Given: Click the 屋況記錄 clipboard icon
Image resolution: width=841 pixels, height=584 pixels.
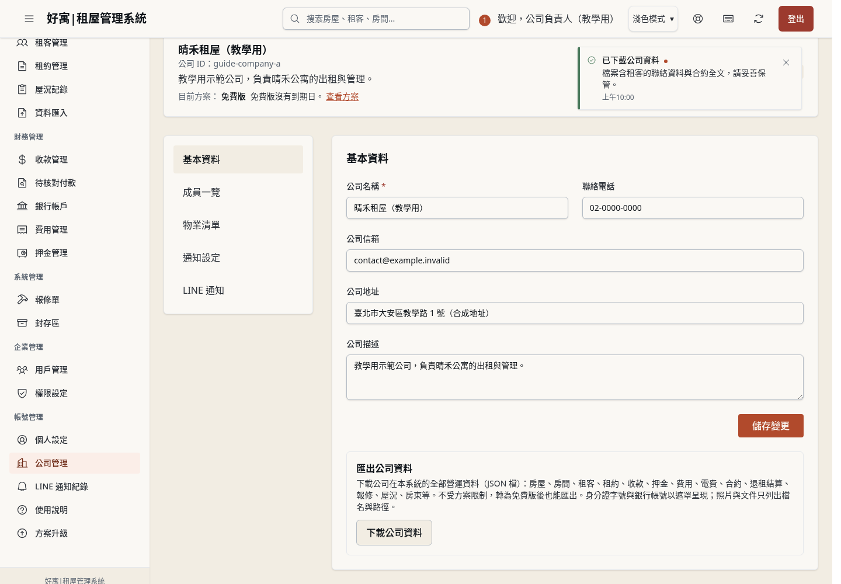Looking at the screenshot, I should coord(22,89).
